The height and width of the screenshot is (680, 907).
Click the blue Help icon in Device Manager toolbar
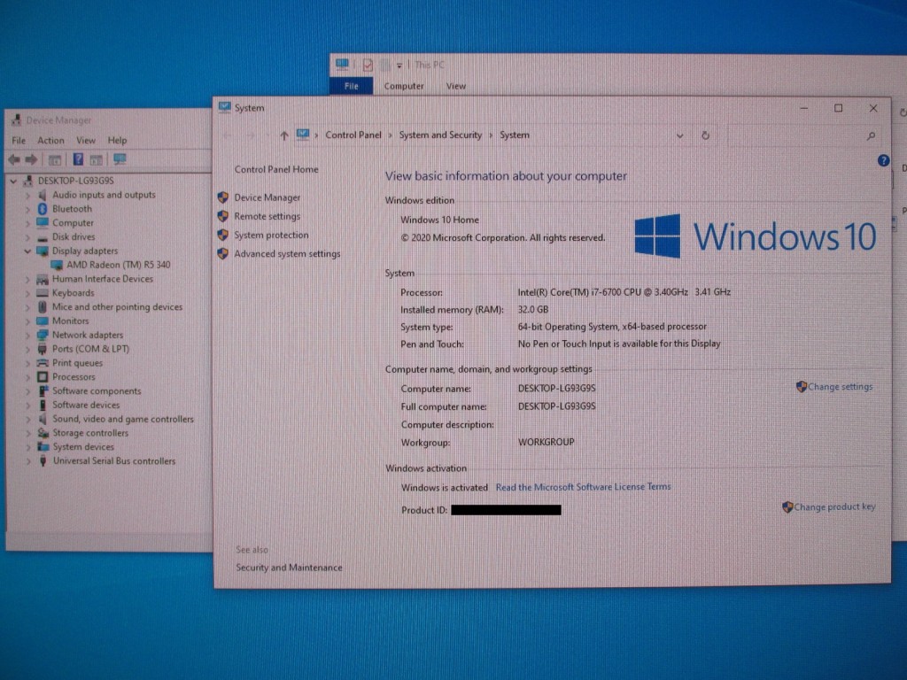(78, 159)
